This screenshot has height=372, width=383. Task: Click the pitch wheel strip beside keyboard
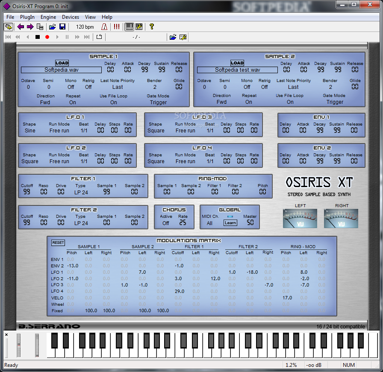point(18,345)
